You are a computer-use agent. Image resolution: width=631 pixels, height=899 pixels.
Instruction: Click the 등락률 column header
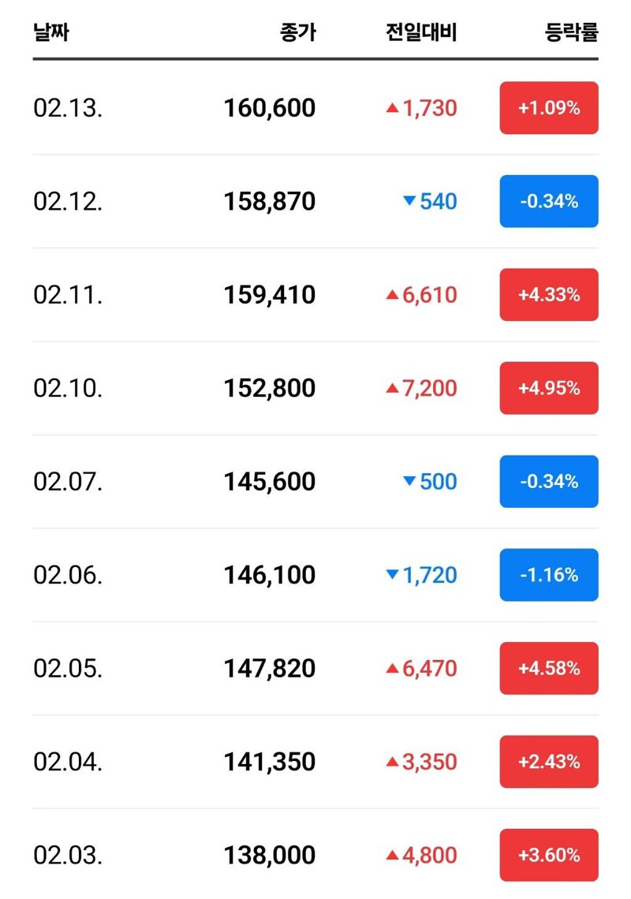pyautogui.click(x=571, y=32)
